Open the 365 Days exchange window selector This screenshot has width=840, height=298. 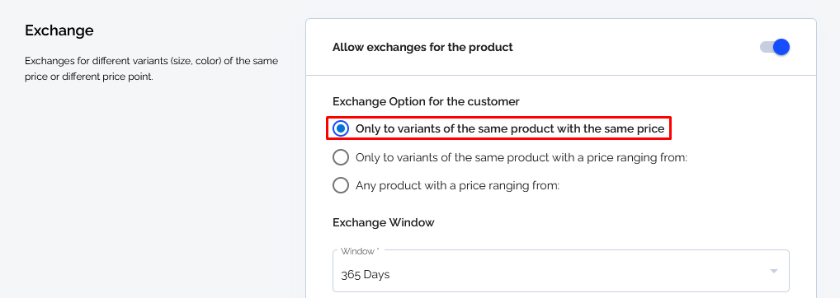point(561,271)
